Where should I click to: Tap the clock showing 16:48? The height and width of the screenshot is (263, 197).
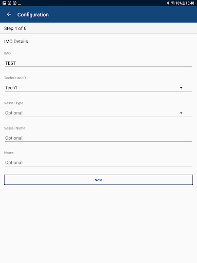[190, 3]
